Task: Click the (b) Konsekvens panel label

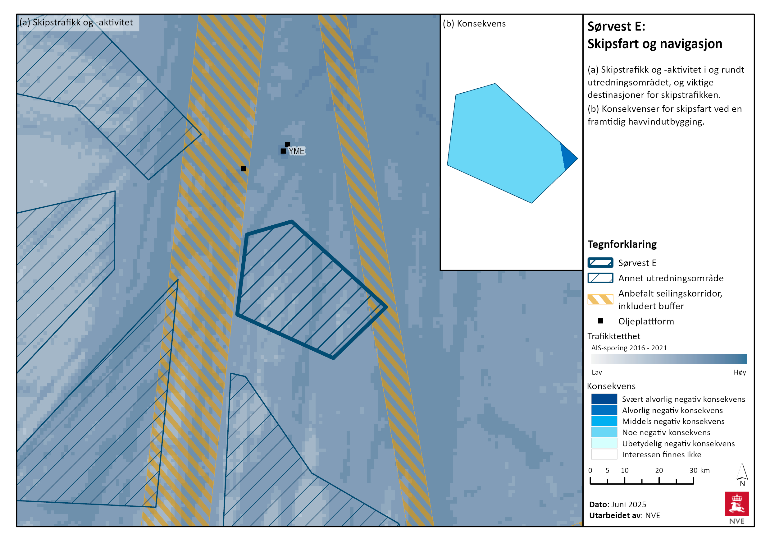Action: (x=474, y=24)
